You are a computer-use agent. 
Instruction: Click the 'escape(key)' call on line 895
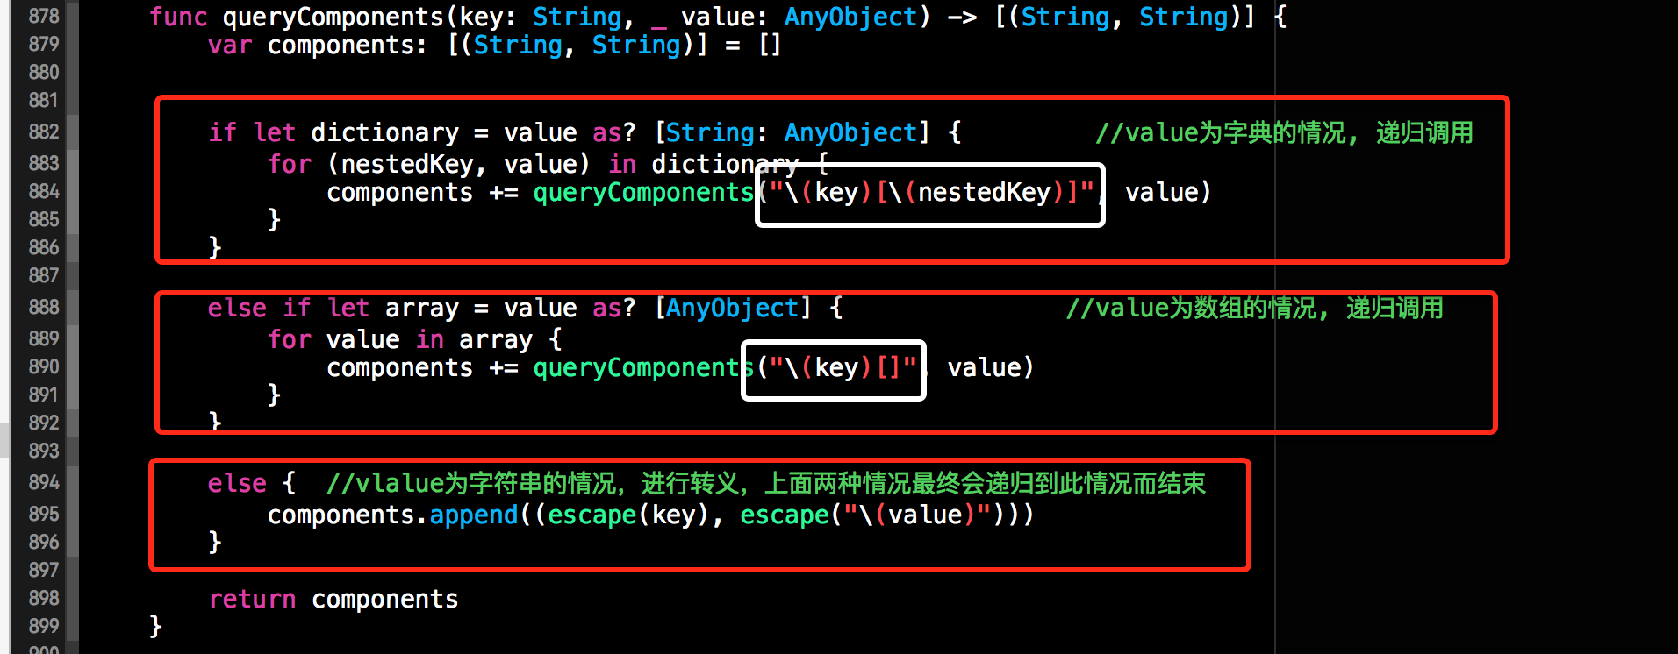click(x=627, y=515)
